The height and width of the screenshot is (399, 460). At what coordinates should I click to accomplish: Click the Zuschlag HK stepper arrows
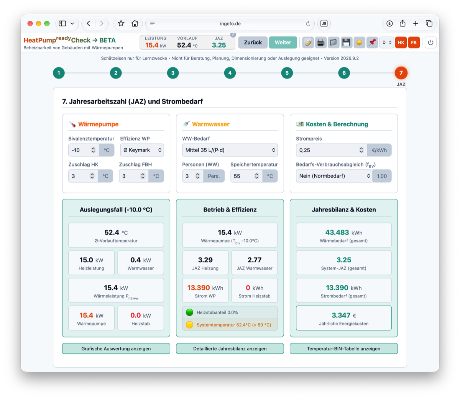pyautogui.click(x=92, y=176)
